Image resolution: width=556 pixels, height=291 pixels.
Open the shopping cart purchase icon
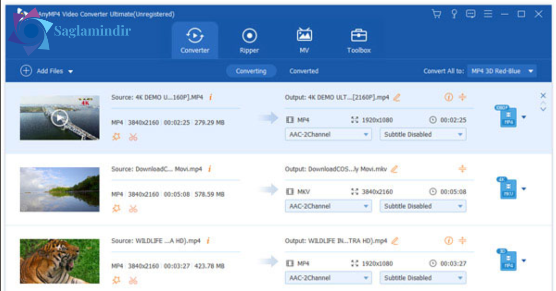click(x=436, y=14)
